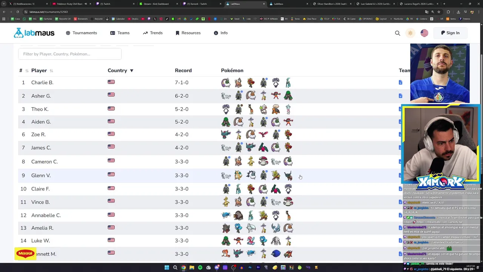Open team sheet icon for Asher G.
The height and width of the screenshot is (272, 483).
click(400, 96)
